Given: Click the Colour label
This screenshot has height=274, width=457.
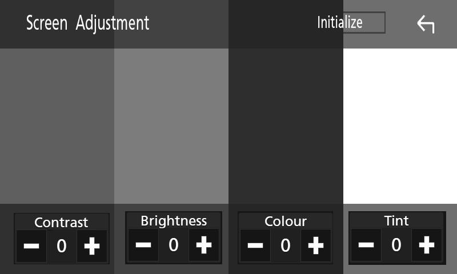Looking at the screenshot, I should point(286,221).
